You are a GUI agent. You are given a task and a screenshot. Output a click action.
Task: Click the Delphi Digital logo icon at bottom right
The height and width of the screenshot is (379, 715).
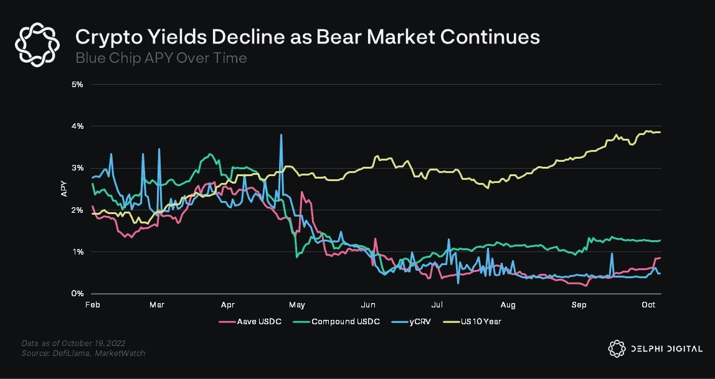pos(616,349)
